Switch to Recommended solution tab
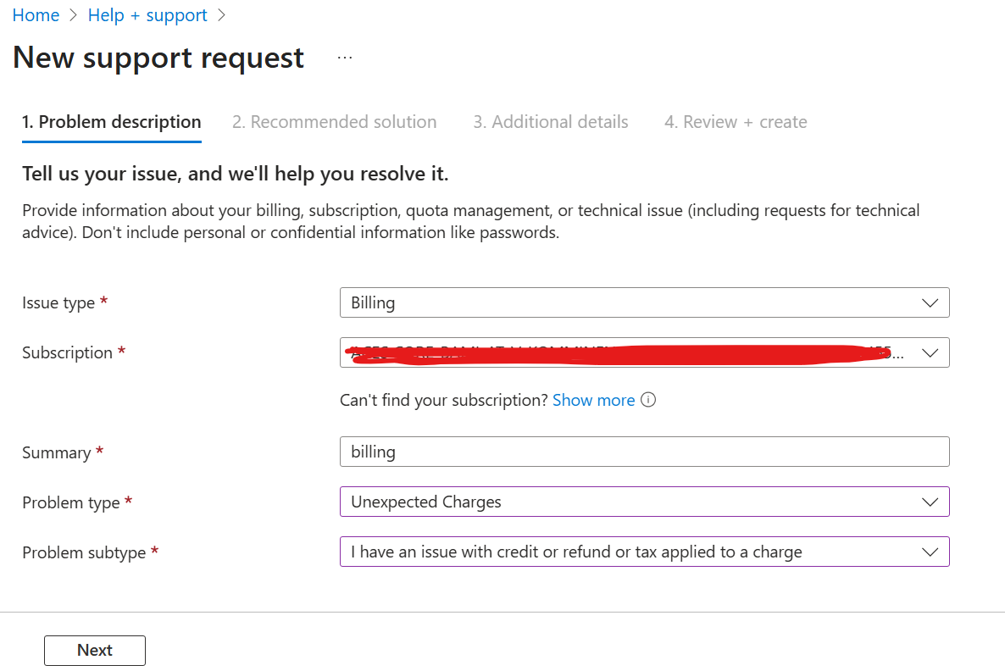1005x671 pixels. click(335, 122)
